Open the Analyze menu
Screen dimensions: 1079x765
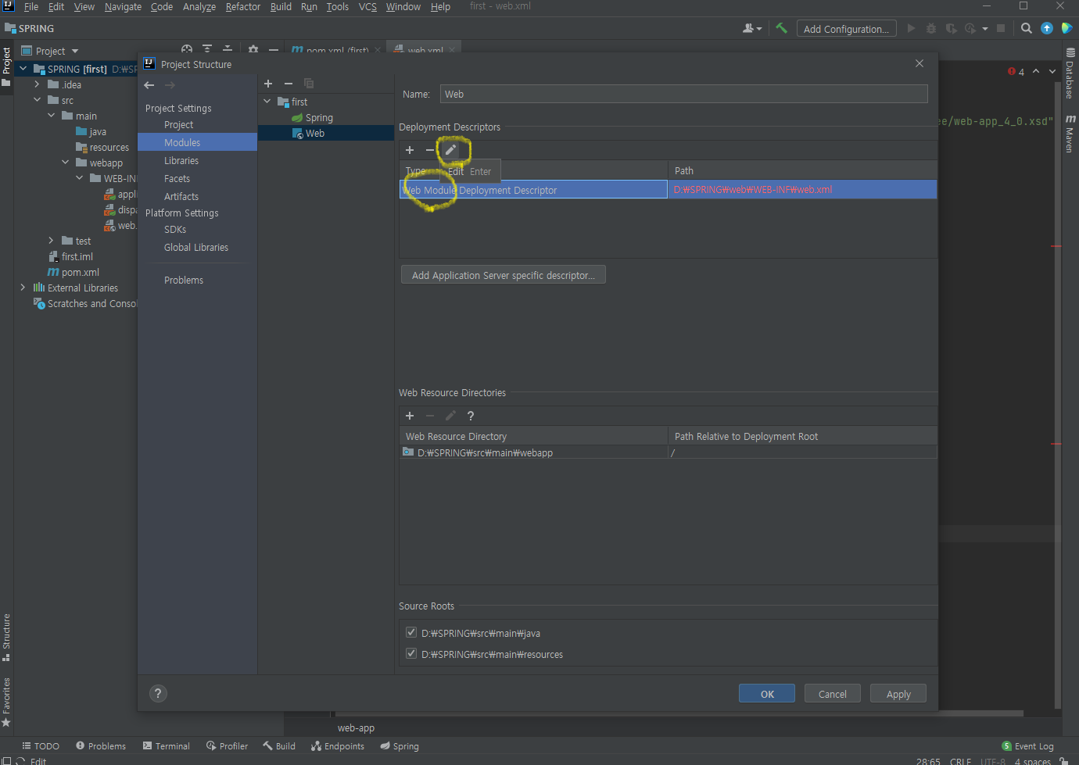point(199,7)
